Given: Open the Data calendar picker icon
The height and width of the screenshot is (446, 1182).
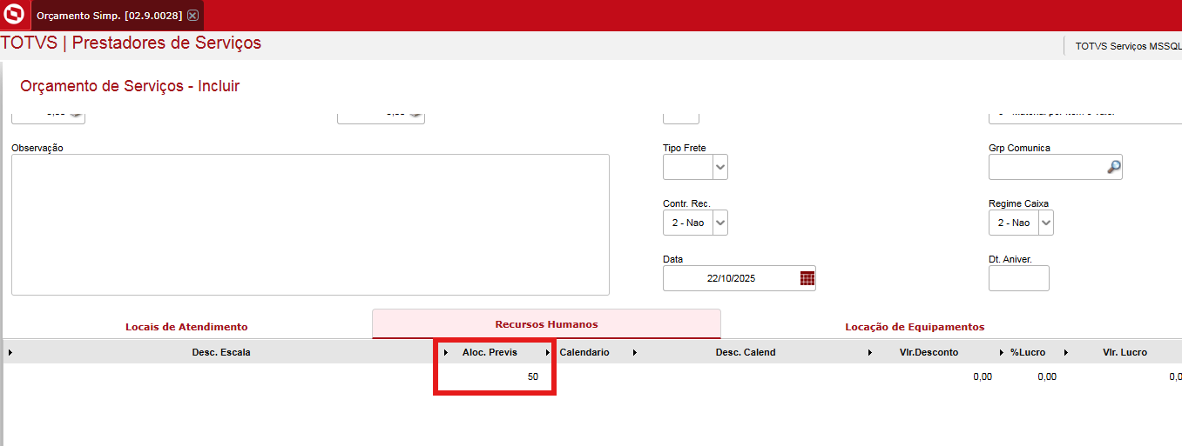Looking at the screenshot, I should [x=807, y=278].
